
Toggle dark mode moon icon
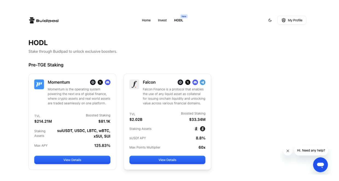click(270, 20)
